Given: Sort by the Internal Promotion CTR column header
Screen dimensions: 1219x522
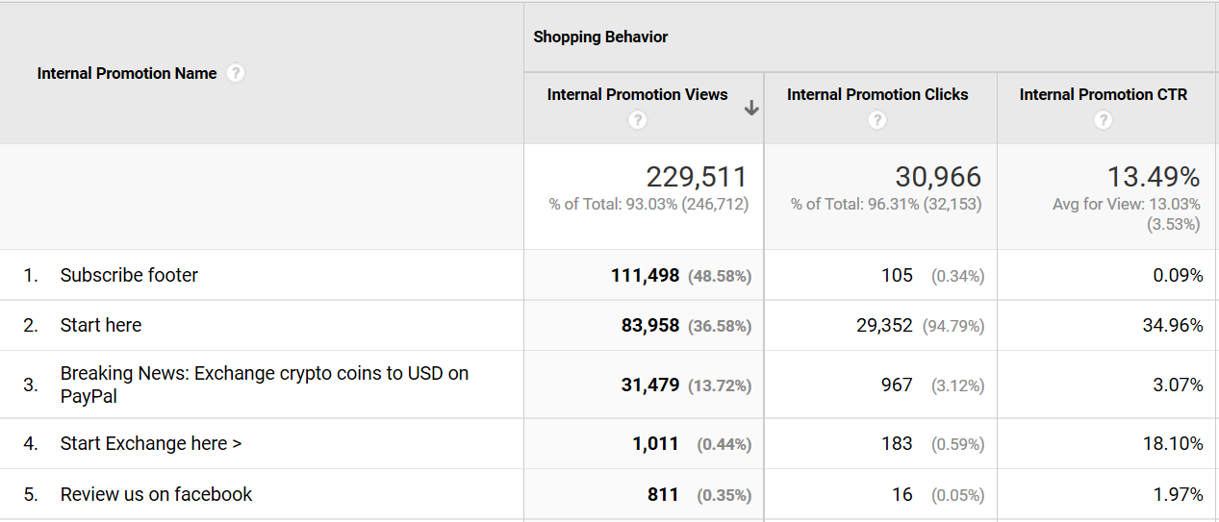Looking at the screenshot, I should click(1103, 94).
